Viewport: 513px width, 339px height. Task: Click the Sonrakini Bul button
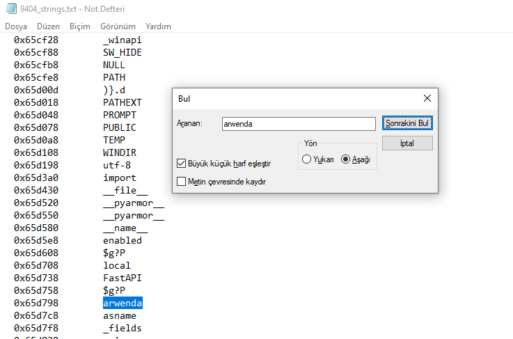[407, 123]
